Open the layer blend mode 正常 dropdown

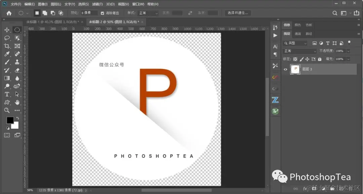[299, 51]
